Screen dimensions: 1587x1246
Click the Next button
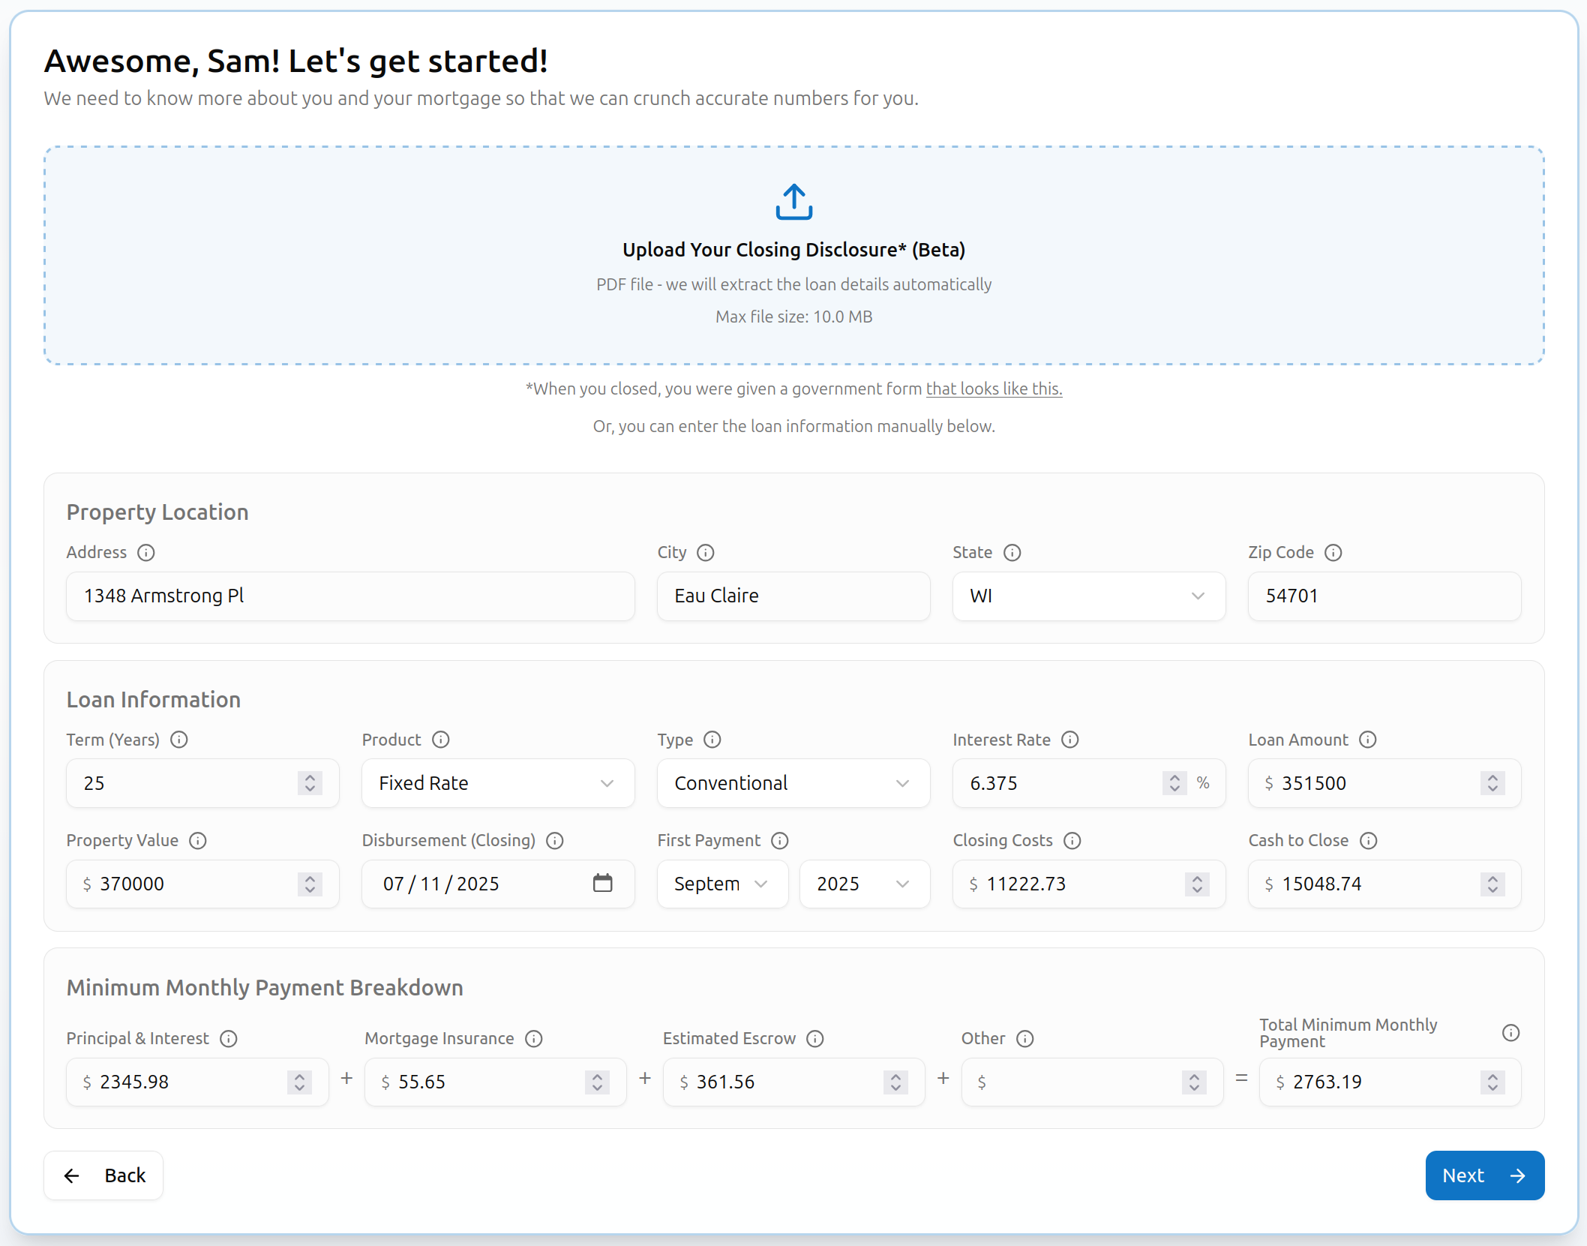tap(1484, 1175)
